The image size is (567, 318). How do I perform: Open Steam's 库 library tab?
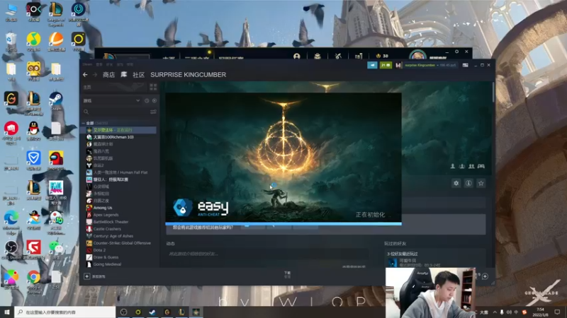pyautogui.click(x=123, y=75)
